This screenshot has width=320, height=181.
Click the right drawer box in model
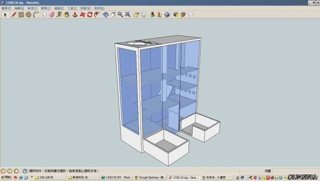[200, 127]
